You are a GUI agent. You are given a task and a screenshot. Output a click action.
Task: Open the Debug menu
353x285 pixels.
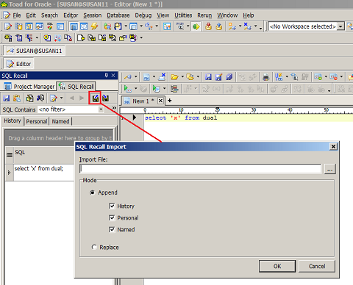(143, 15)
